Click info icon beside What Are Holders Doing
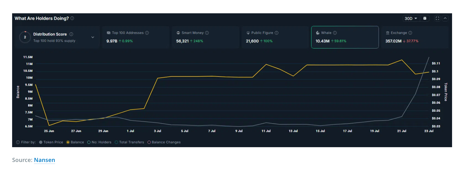The width and height of the screenshot is (463, 172). coord(72,18)
